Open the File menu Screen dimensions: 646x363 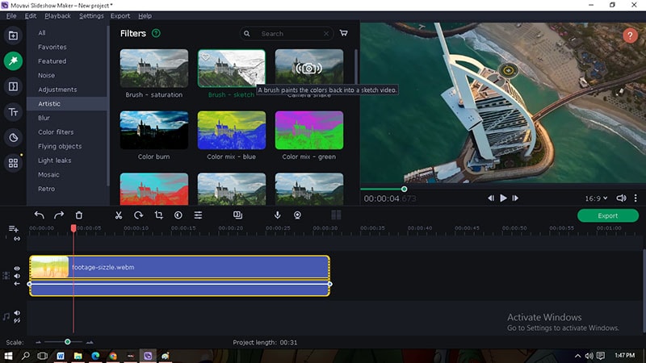11,15
